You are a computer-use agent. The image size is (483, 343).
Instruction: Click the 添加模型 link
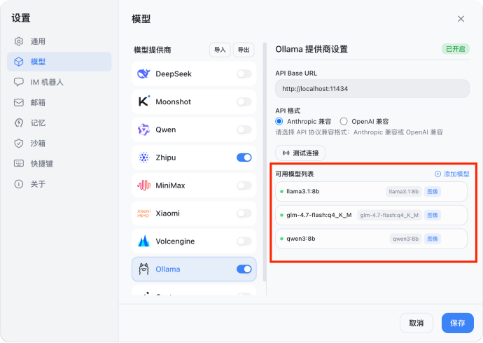452,174
